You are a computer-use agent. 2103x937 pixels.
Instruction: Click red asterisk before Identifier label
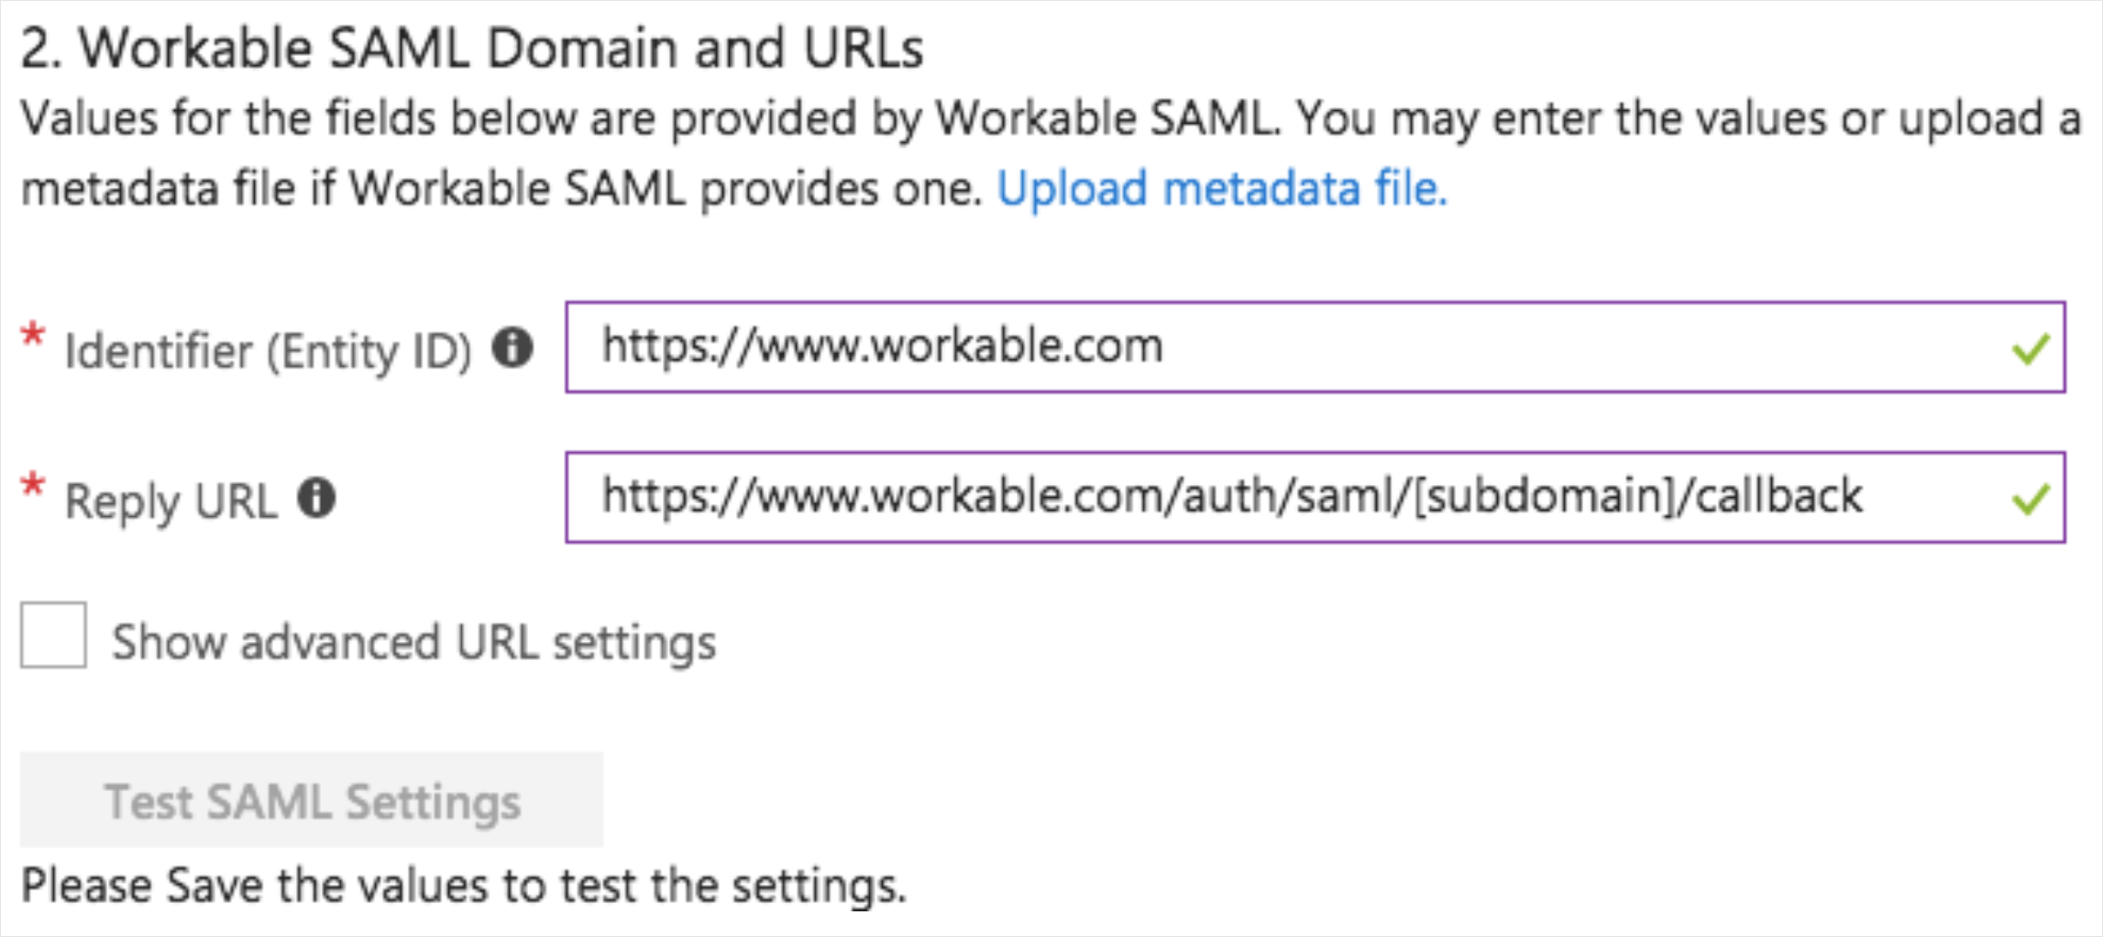coord(33,335)
